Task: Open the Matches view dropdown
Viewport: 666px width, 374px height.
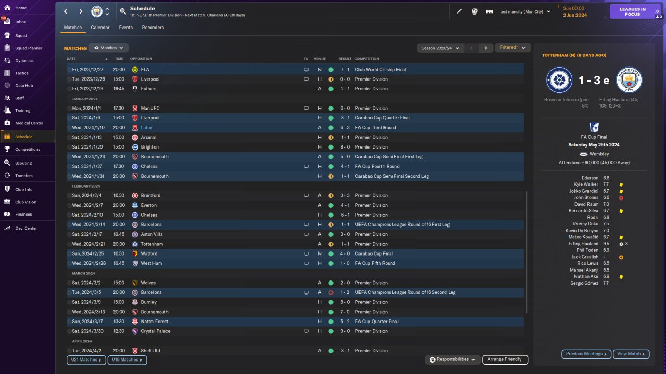Action: point(109,48)
